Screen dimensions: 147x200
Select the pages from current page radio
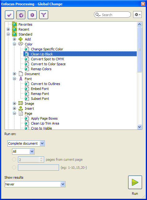click(x=14, y=160)
